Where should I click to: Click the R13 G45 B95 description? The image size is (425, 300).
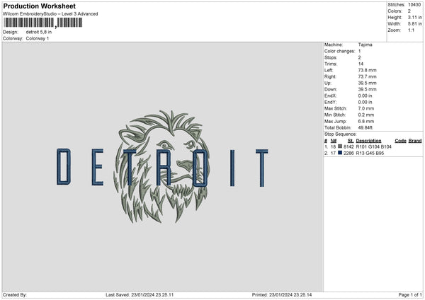point(370,154)
